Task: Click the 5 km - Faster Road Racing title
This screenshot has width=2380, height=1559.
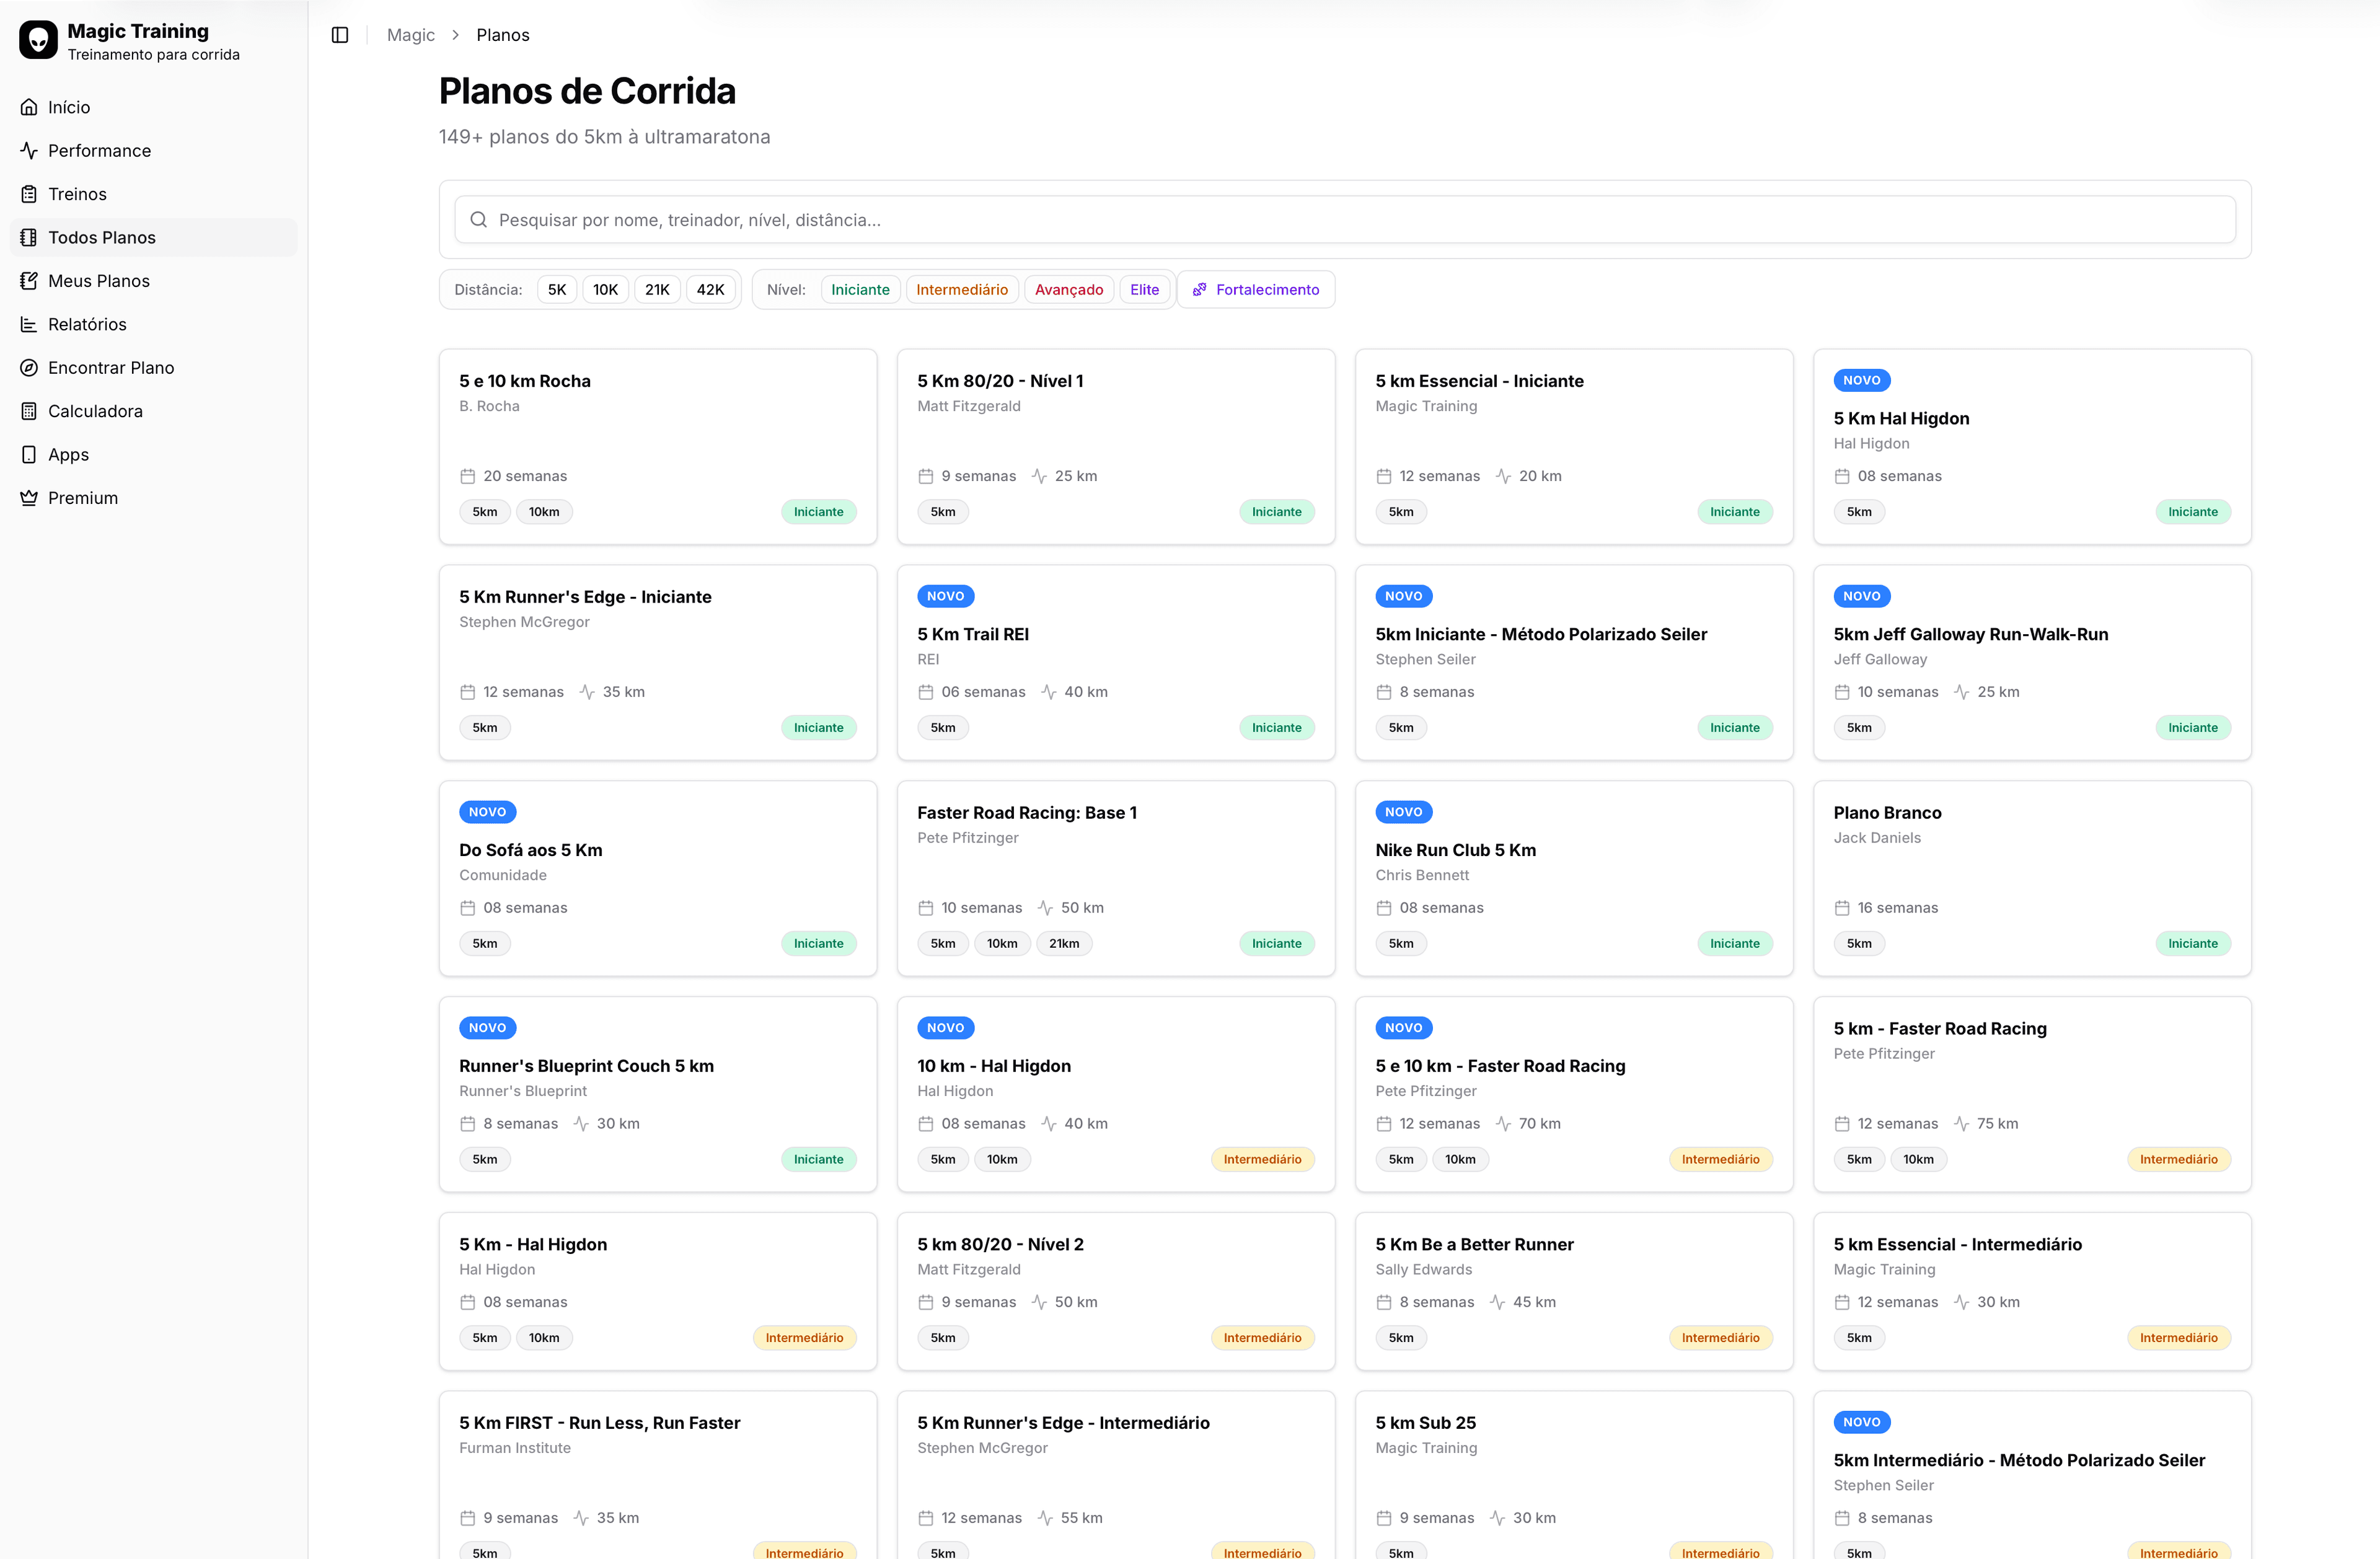Action: coord(1940,1029)
